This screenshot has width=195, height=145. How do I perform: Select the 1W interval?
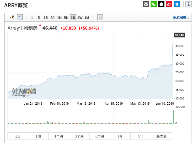[x=80, y=18]
